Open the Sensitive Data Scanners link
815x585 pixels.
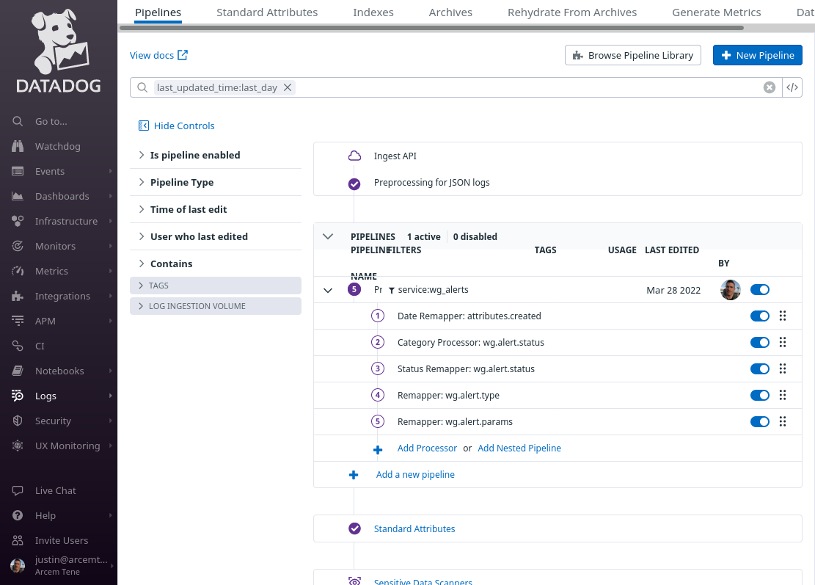coord(423,581)
